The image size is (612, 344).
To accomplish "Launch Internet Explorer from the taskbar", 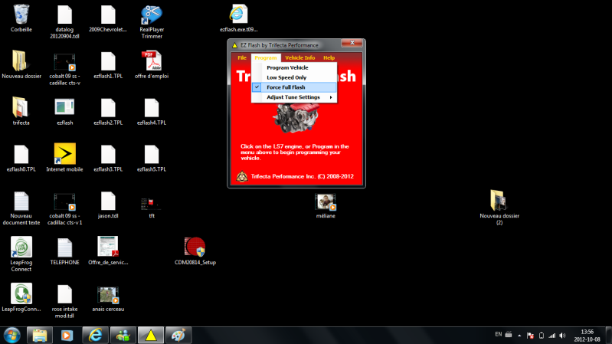I will click(x=95, y=336).
